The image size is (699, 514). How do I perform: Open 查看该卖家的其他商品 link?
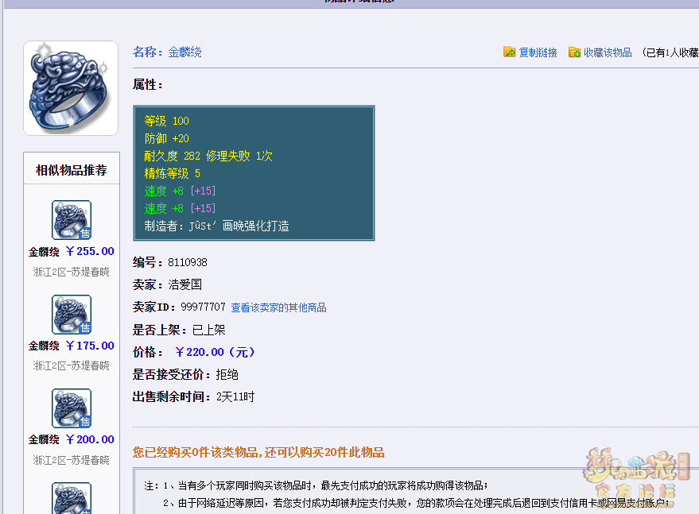(278, 307)
